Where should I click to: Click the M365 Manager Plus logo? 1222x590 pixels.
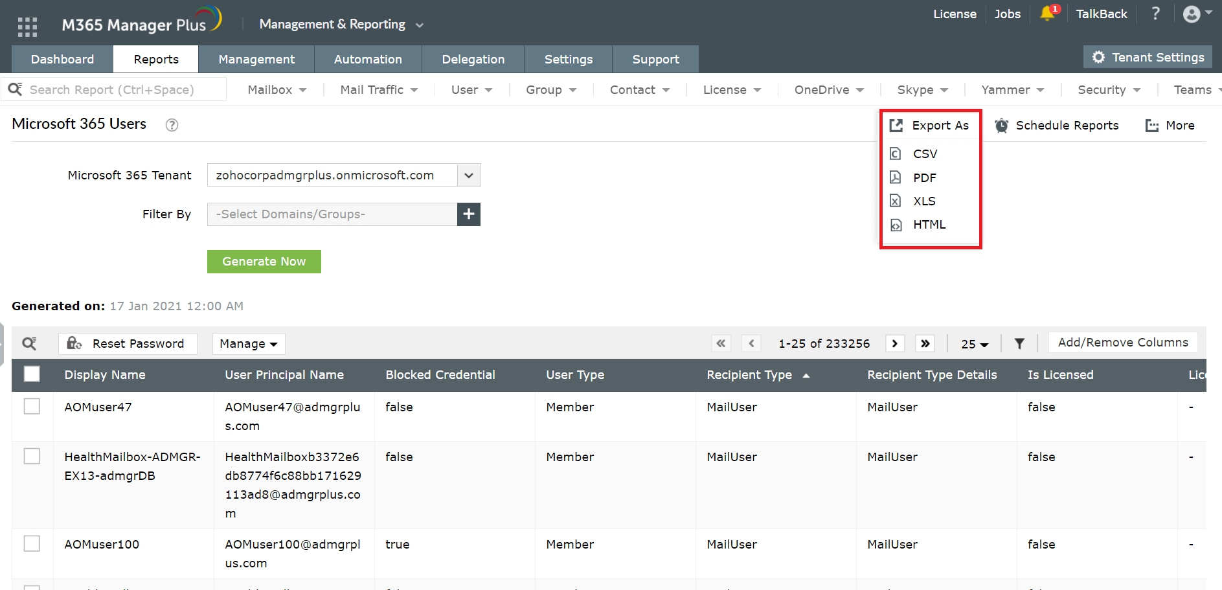pyautogui.click(x=142, y=21)
